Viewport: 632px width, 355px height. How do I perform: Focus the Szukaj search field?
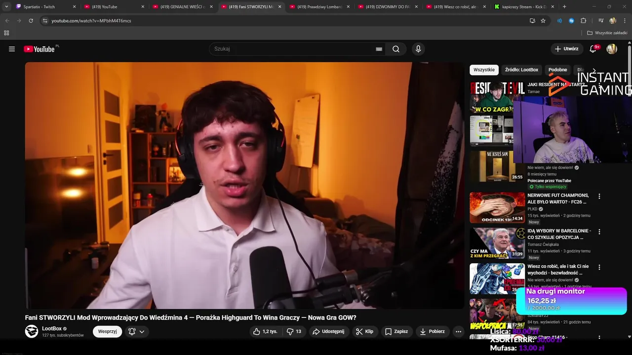[x=291, y=49]
